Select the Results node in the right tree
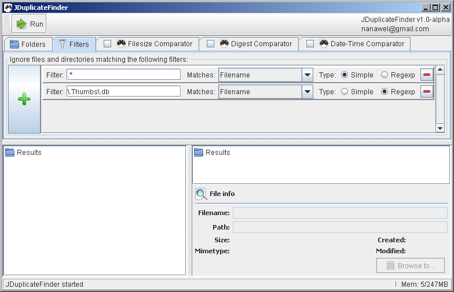 (212, 153)
